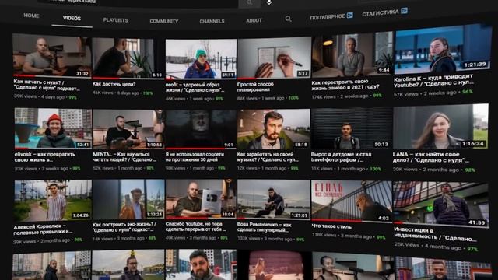Click title 'Вова Романченко – как сделать популярный'

coord(265,227)
